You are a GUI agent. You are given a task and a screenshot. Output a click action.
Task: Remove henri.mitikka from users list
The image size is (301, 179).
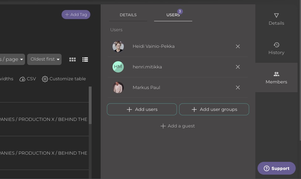[x=238, y=67]
